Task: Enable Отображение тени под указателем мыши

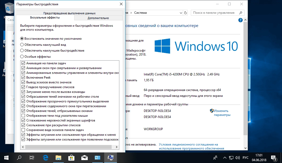Action: pos(23,116)
